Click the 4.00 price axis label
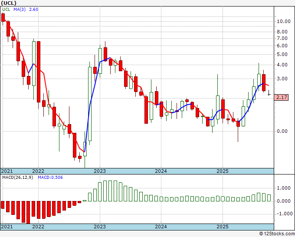 [x=282, y=65]
